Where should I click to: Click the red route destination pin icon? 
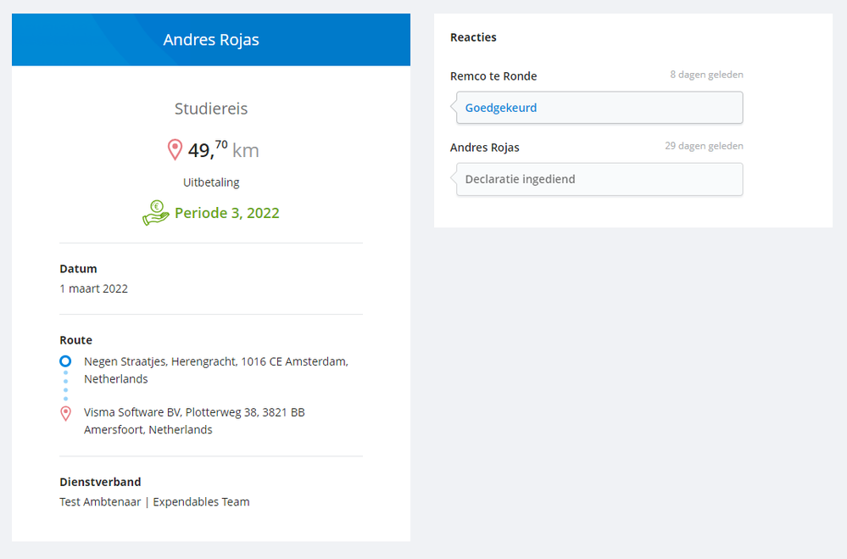(65, 413)
